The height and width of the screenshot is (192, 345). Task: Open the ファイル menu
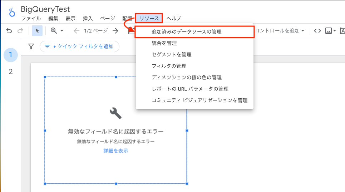[x=31, y=19]
